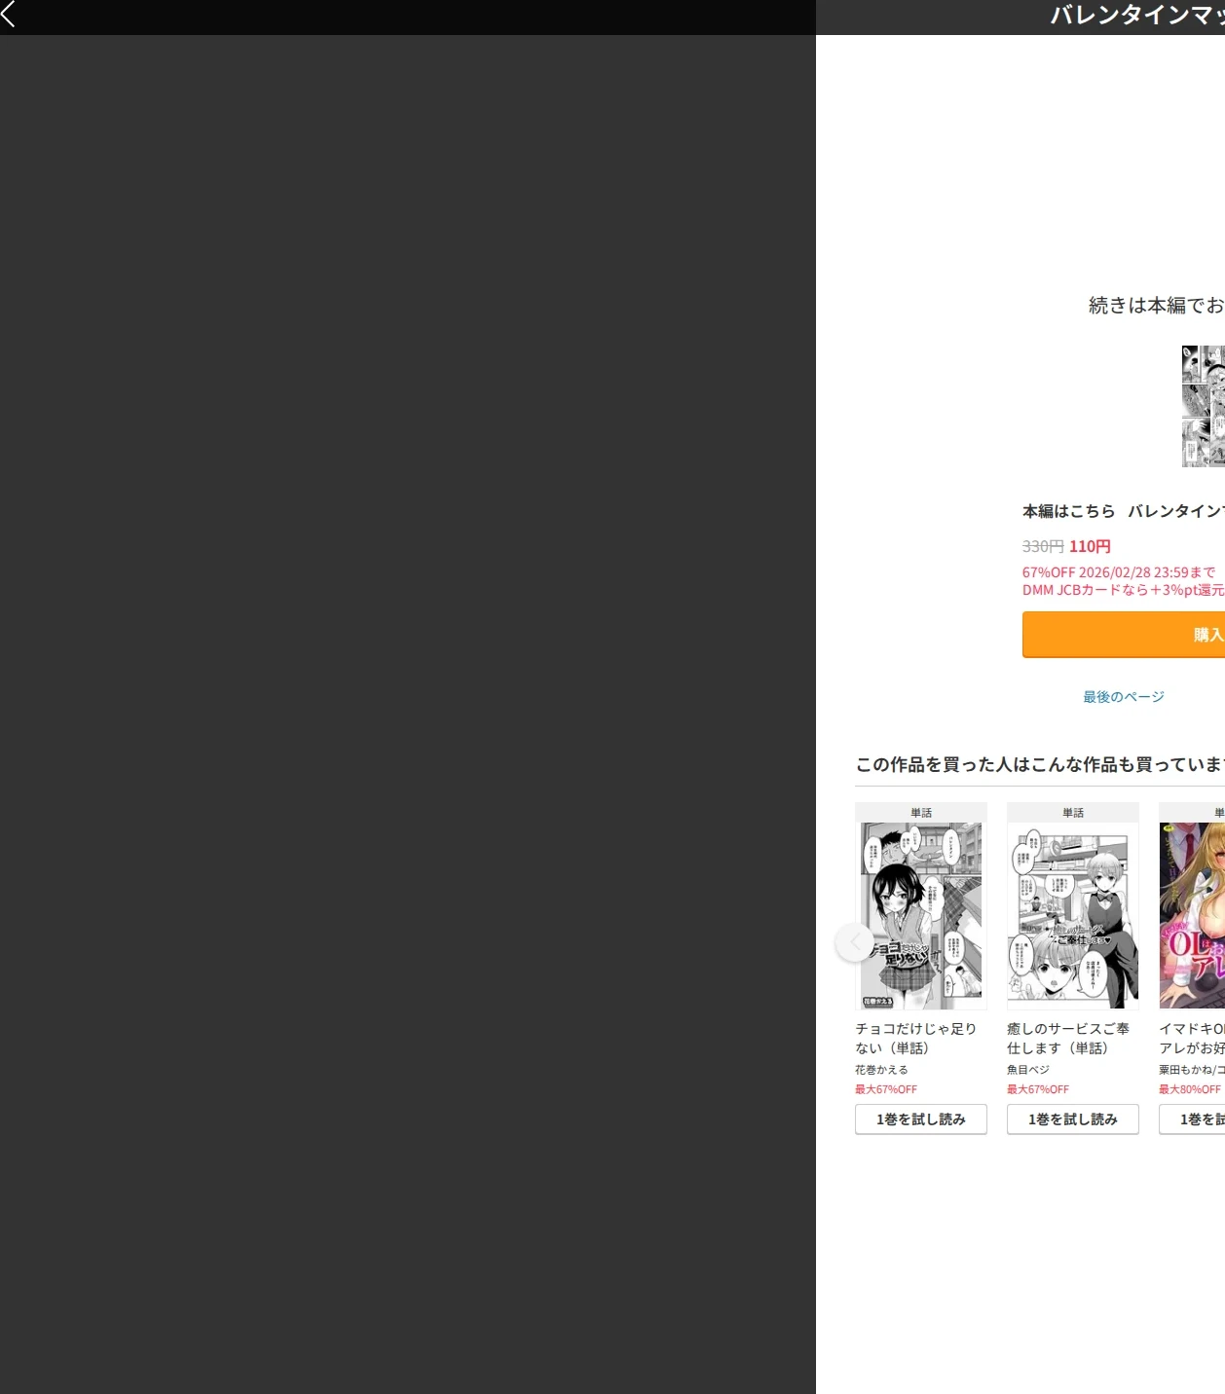Show previous items with the carousel left arrow
This screenshot has width=1225, height=1394.
pos(854,942)
